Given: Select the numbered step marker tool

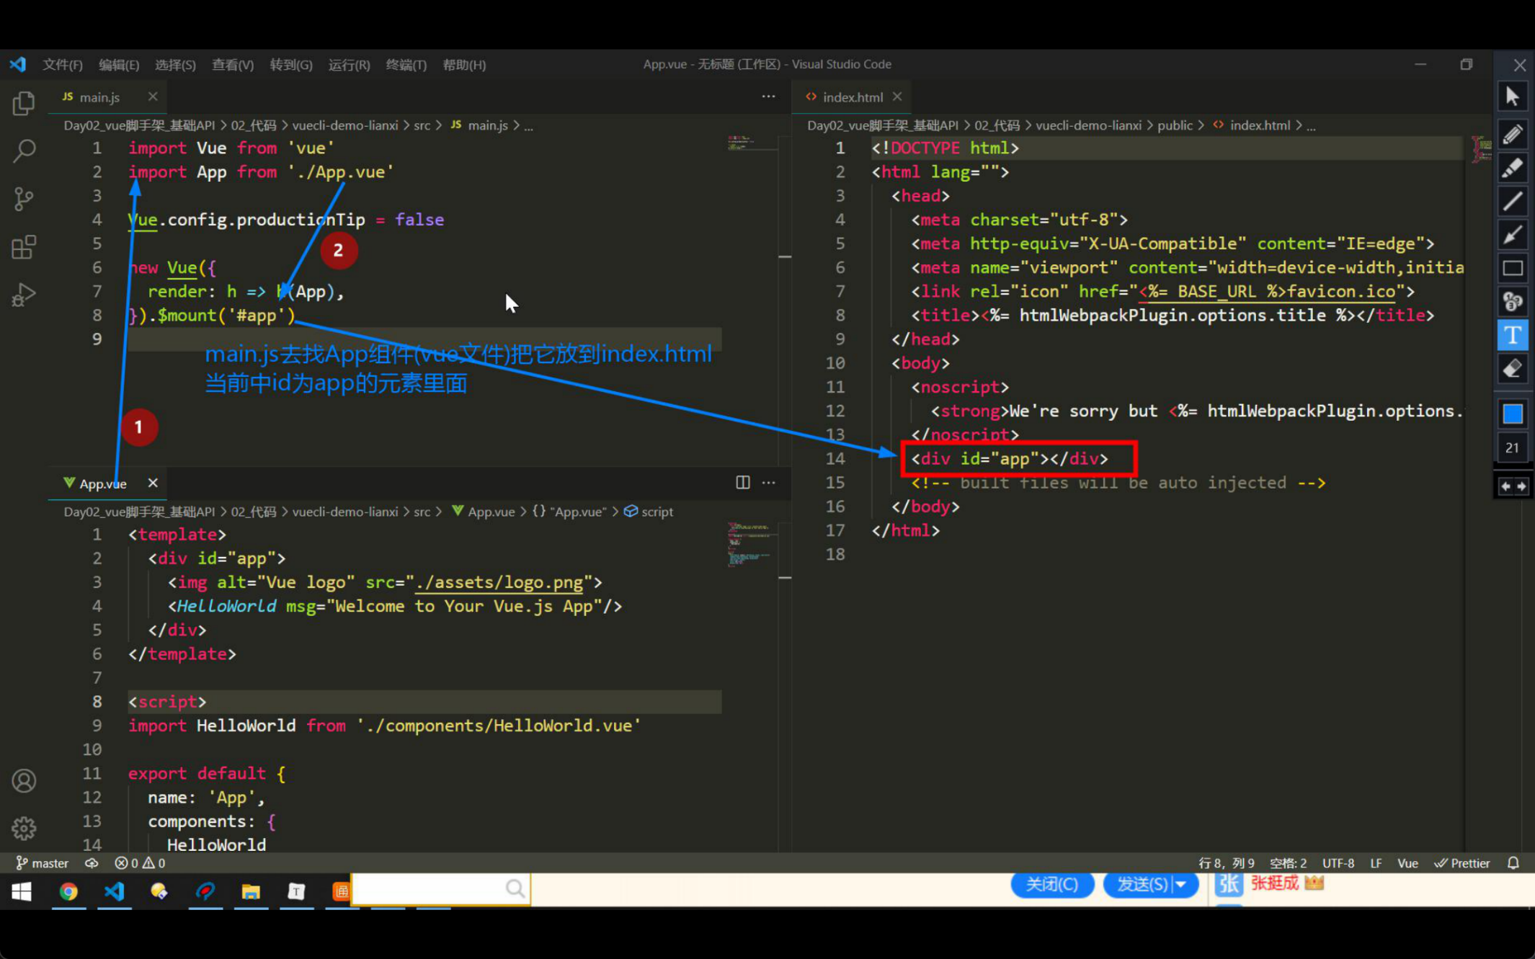Looking at the screenshot, I should point(1513,302).
